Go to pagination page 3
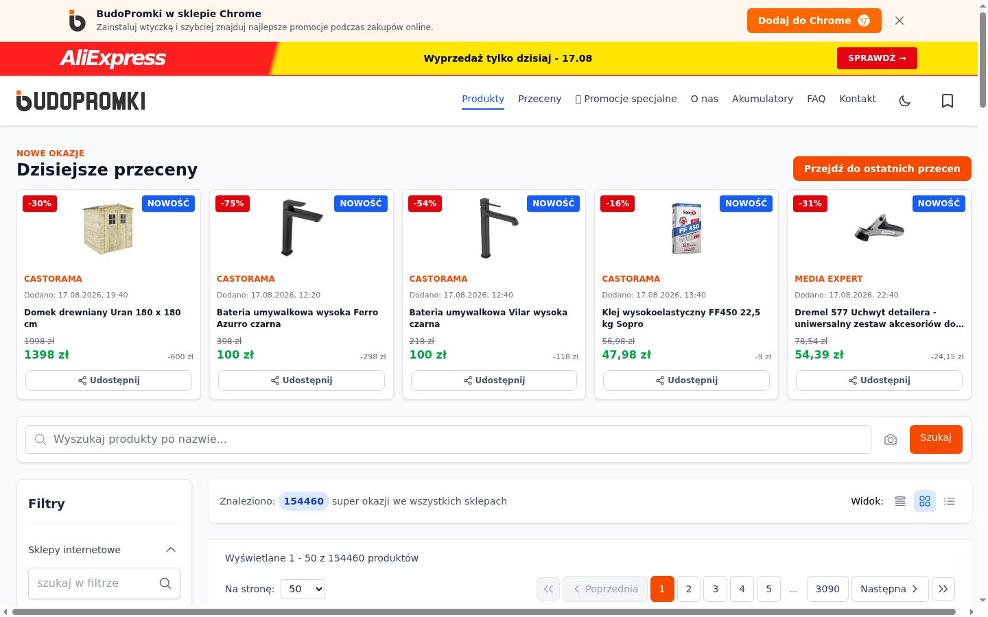 click(716, 589)
